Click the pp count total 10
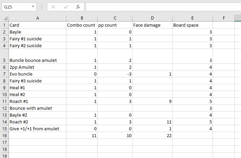 pyautogui.click(x=115, y=135)
